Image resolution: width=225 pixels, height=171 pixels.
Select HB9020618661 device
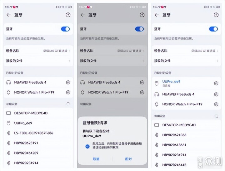coord(186,145)
